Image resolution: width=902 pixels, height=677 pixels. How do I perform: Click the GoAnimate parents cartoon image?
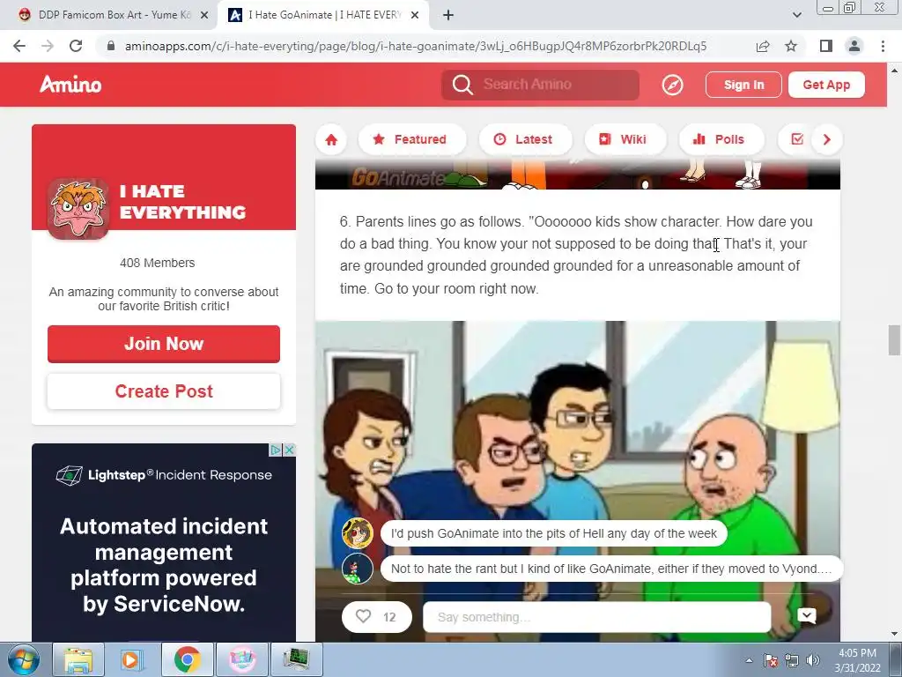click(x=577, y=481)
